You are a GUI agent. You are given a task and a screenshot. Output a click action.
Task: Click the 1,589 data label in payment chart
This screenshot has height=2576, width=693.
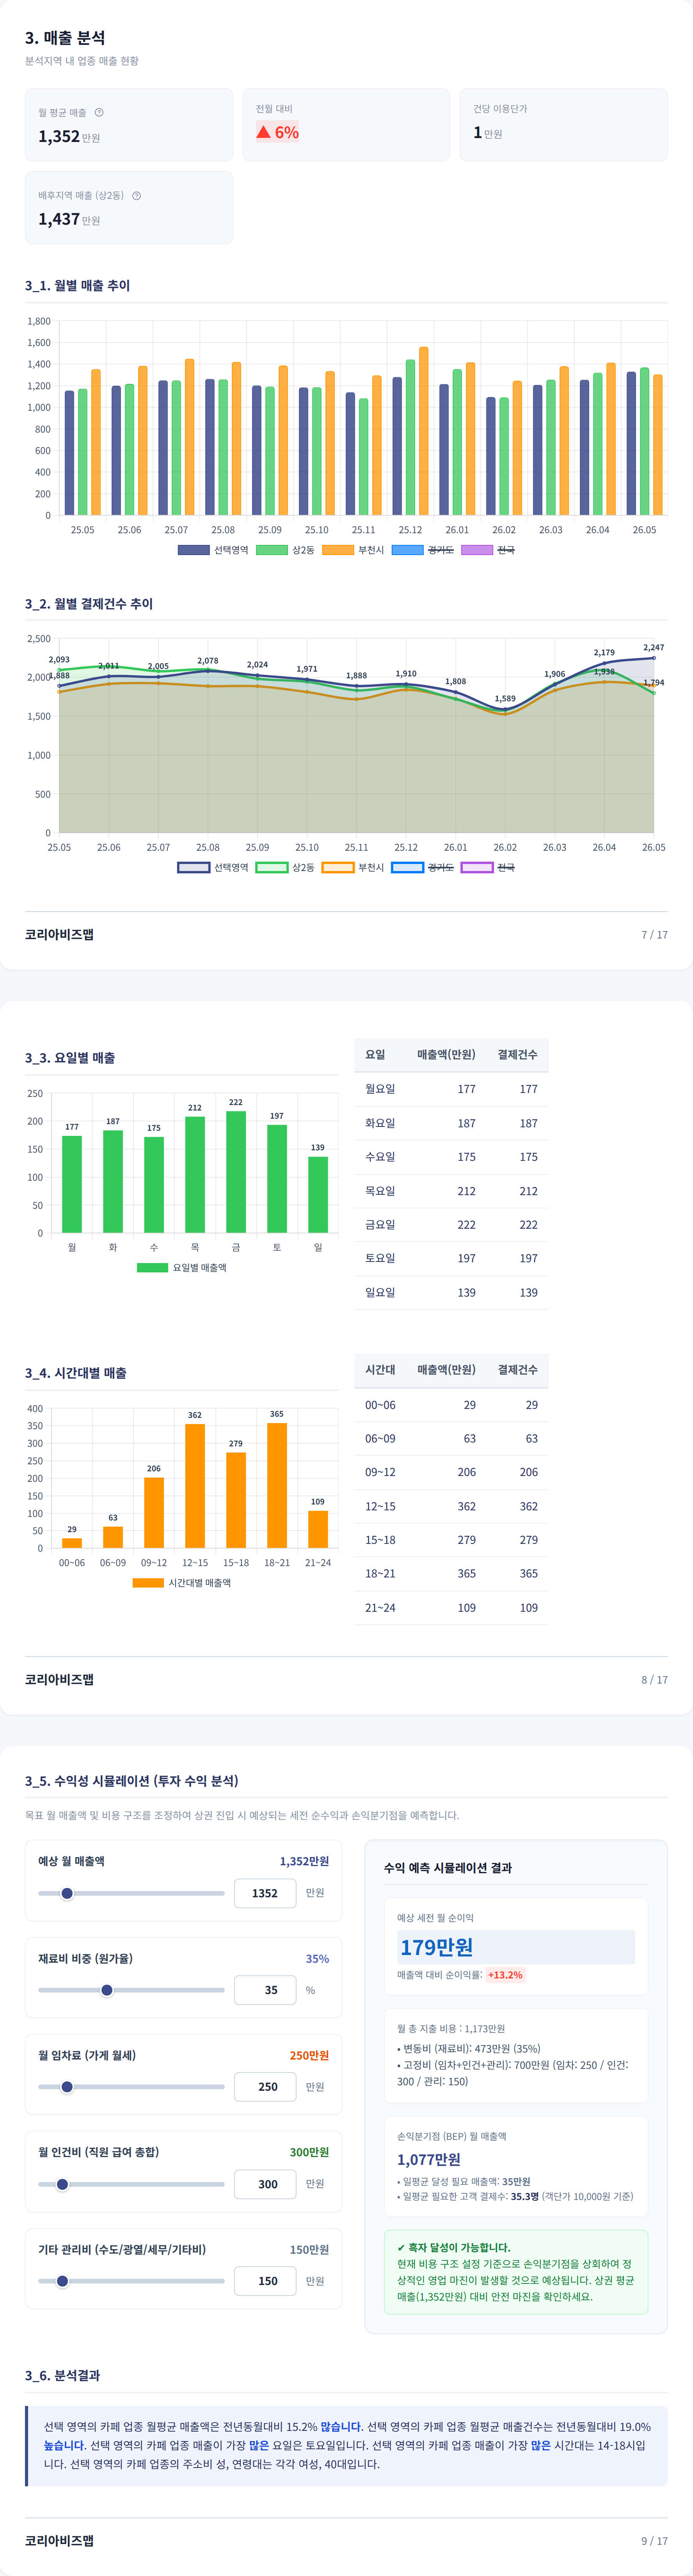coord(505,699)
